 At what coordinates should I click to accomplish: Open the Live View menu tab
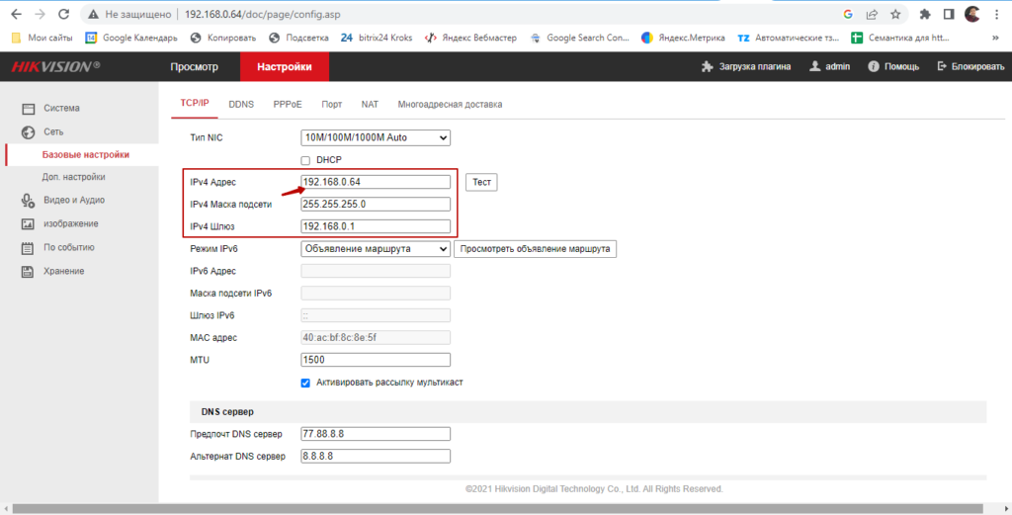[x=194, y=67]
